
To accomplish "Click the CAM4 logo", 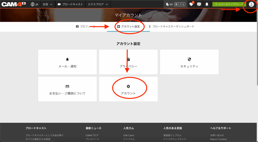I will click(x=14, y=4).
